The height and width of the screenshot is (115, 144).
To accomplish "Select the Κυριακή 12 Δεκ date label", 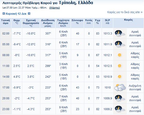I will pos(16,14).
